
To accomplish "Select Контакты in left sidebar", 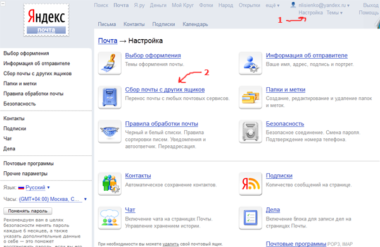I will [x=14, y=118].
